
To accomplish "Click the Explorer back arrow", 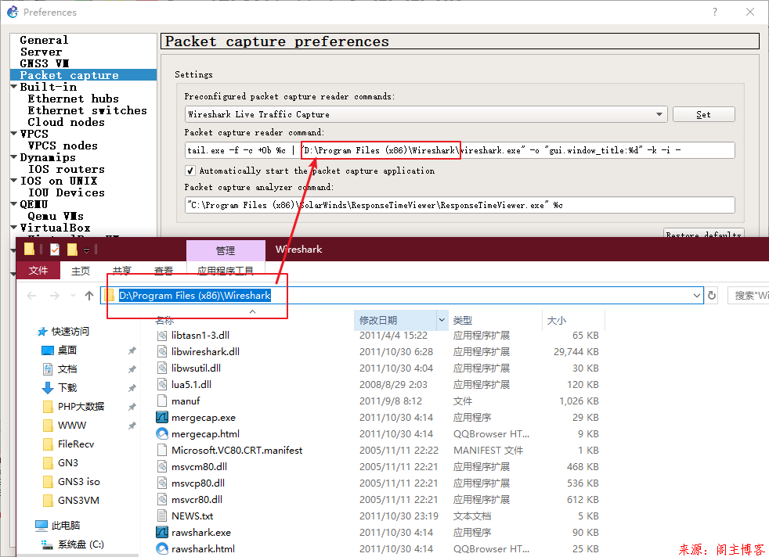I will point(32,296).
